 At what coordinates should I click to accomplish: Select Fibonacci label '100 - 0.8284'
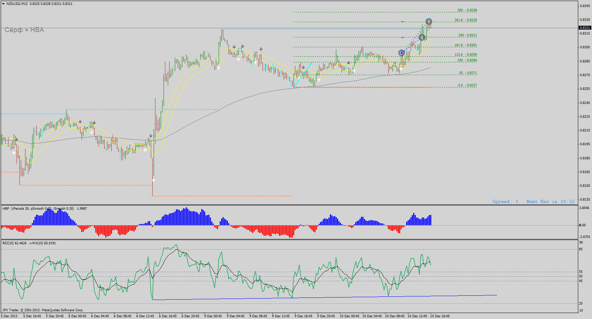point(467,60)
